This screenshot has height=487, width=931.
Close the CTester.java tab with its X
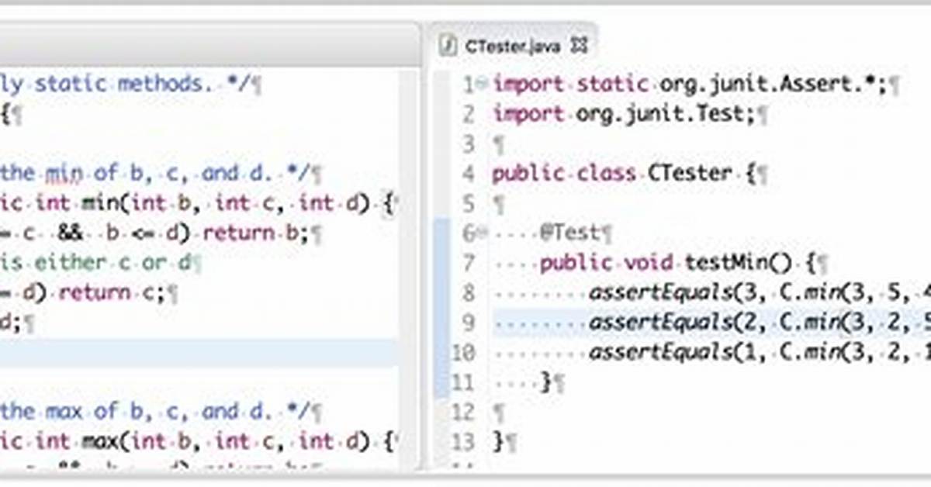coord(579,45)
